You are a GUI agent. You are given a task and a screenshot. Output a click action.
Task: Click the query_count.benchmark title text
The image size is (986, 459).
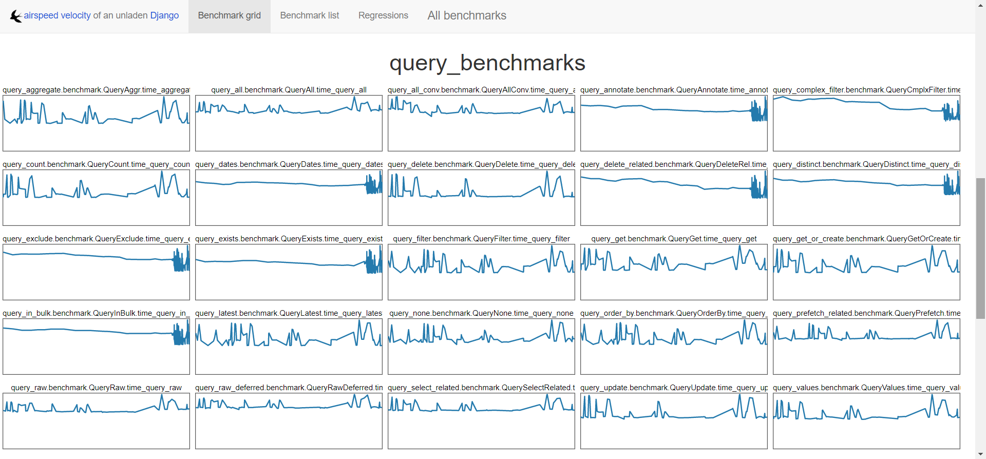tap(96, 164)
